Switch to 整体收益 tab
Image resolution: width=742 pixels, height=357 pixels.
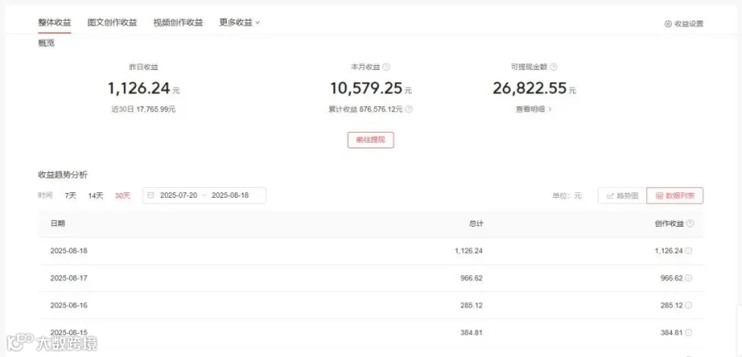point(54,22)
